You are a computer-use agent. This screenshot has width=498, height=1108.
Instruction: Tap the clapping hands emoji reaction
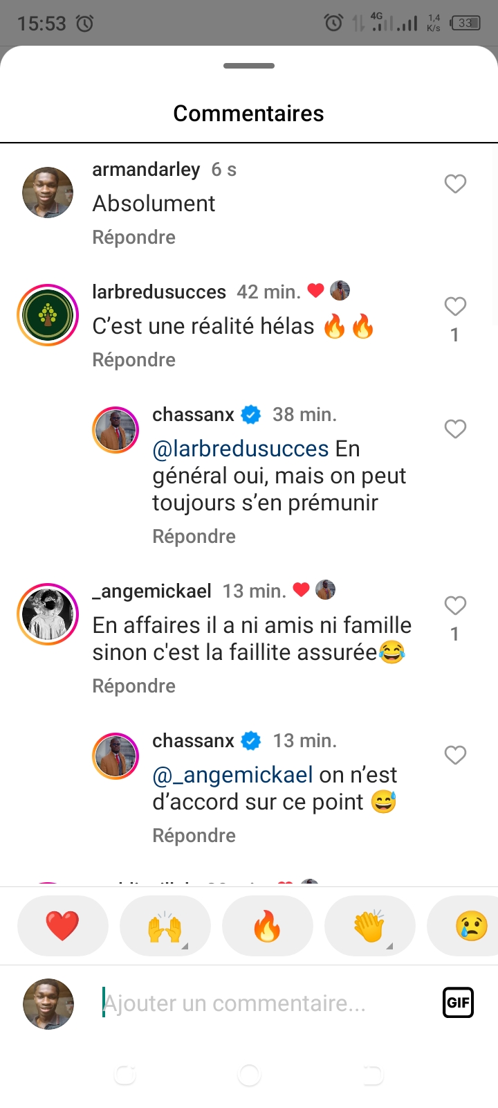[369, 926]
